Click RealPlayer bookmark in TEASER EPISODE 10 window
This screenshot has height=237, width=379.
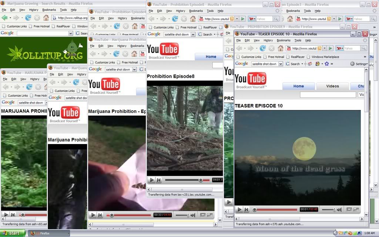pos(295,57)
